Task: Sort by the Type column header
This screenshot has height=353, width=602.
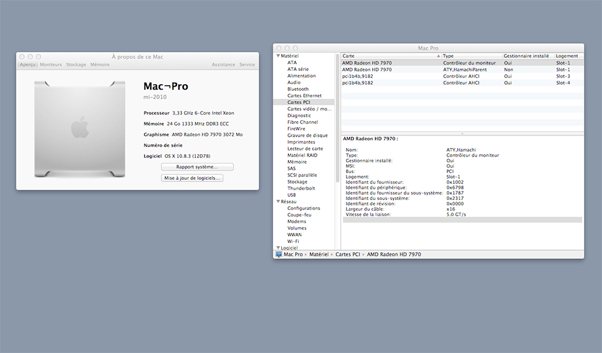Action: point(472,56)
